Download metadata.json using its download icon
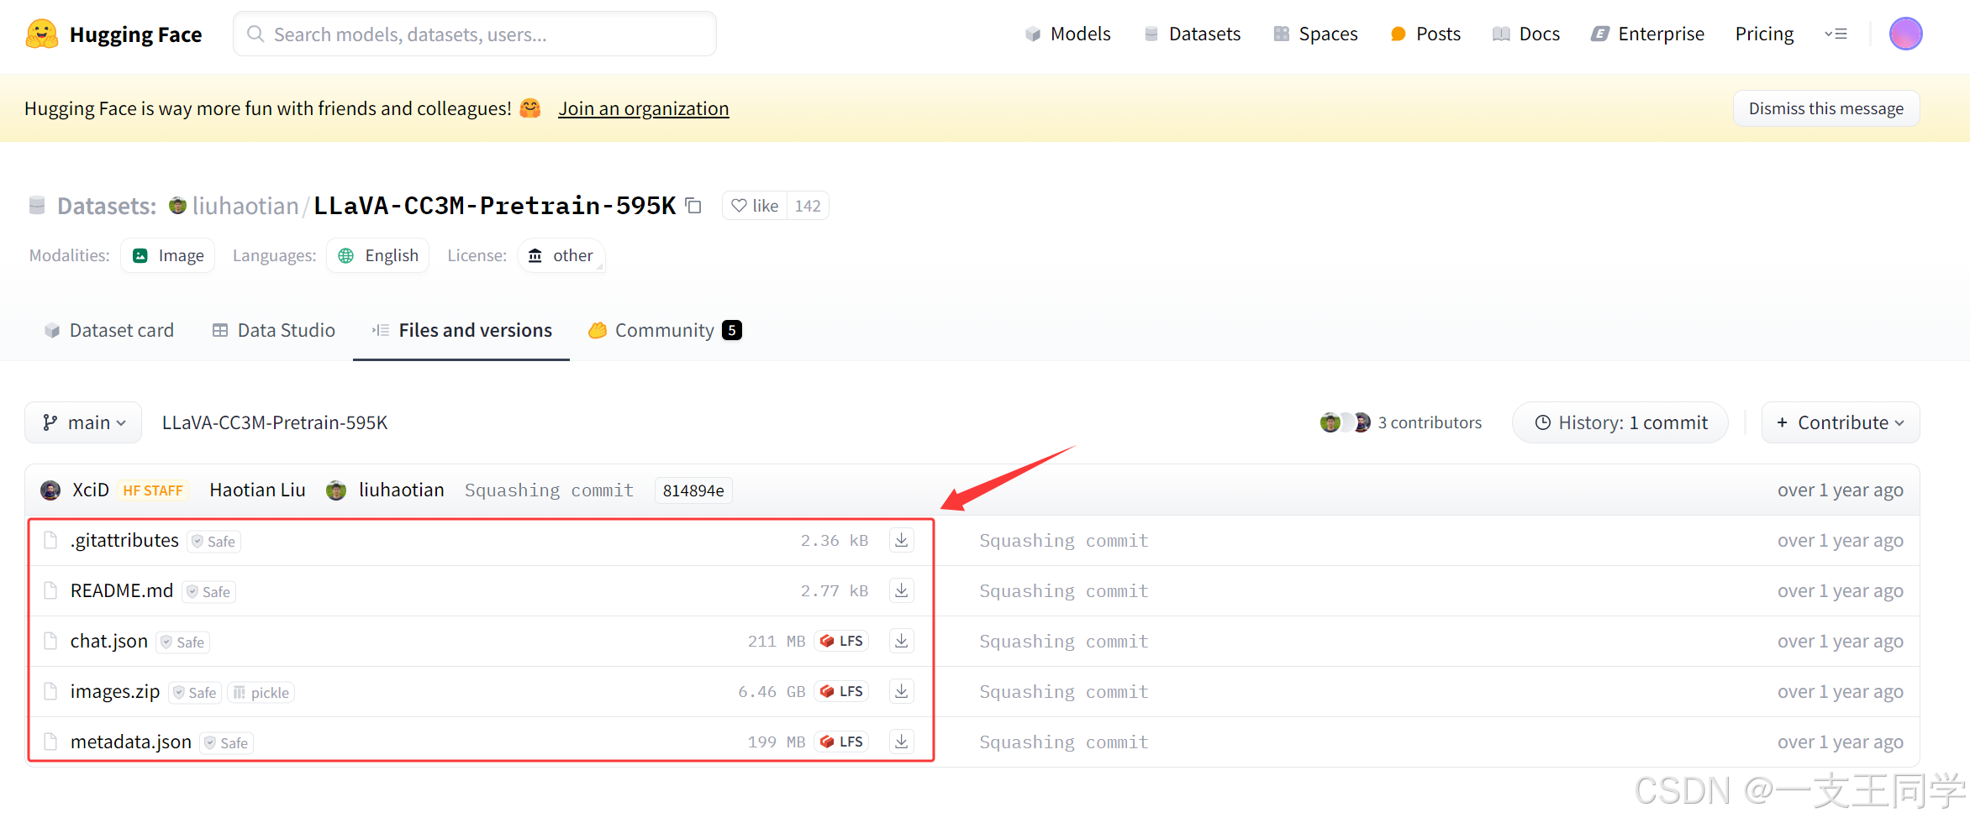 (x=902, y=742)
